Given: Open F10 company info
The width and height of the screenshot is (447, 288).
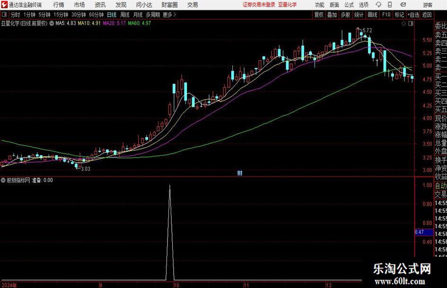Looking at the screenshot, I should coord(386,15).
